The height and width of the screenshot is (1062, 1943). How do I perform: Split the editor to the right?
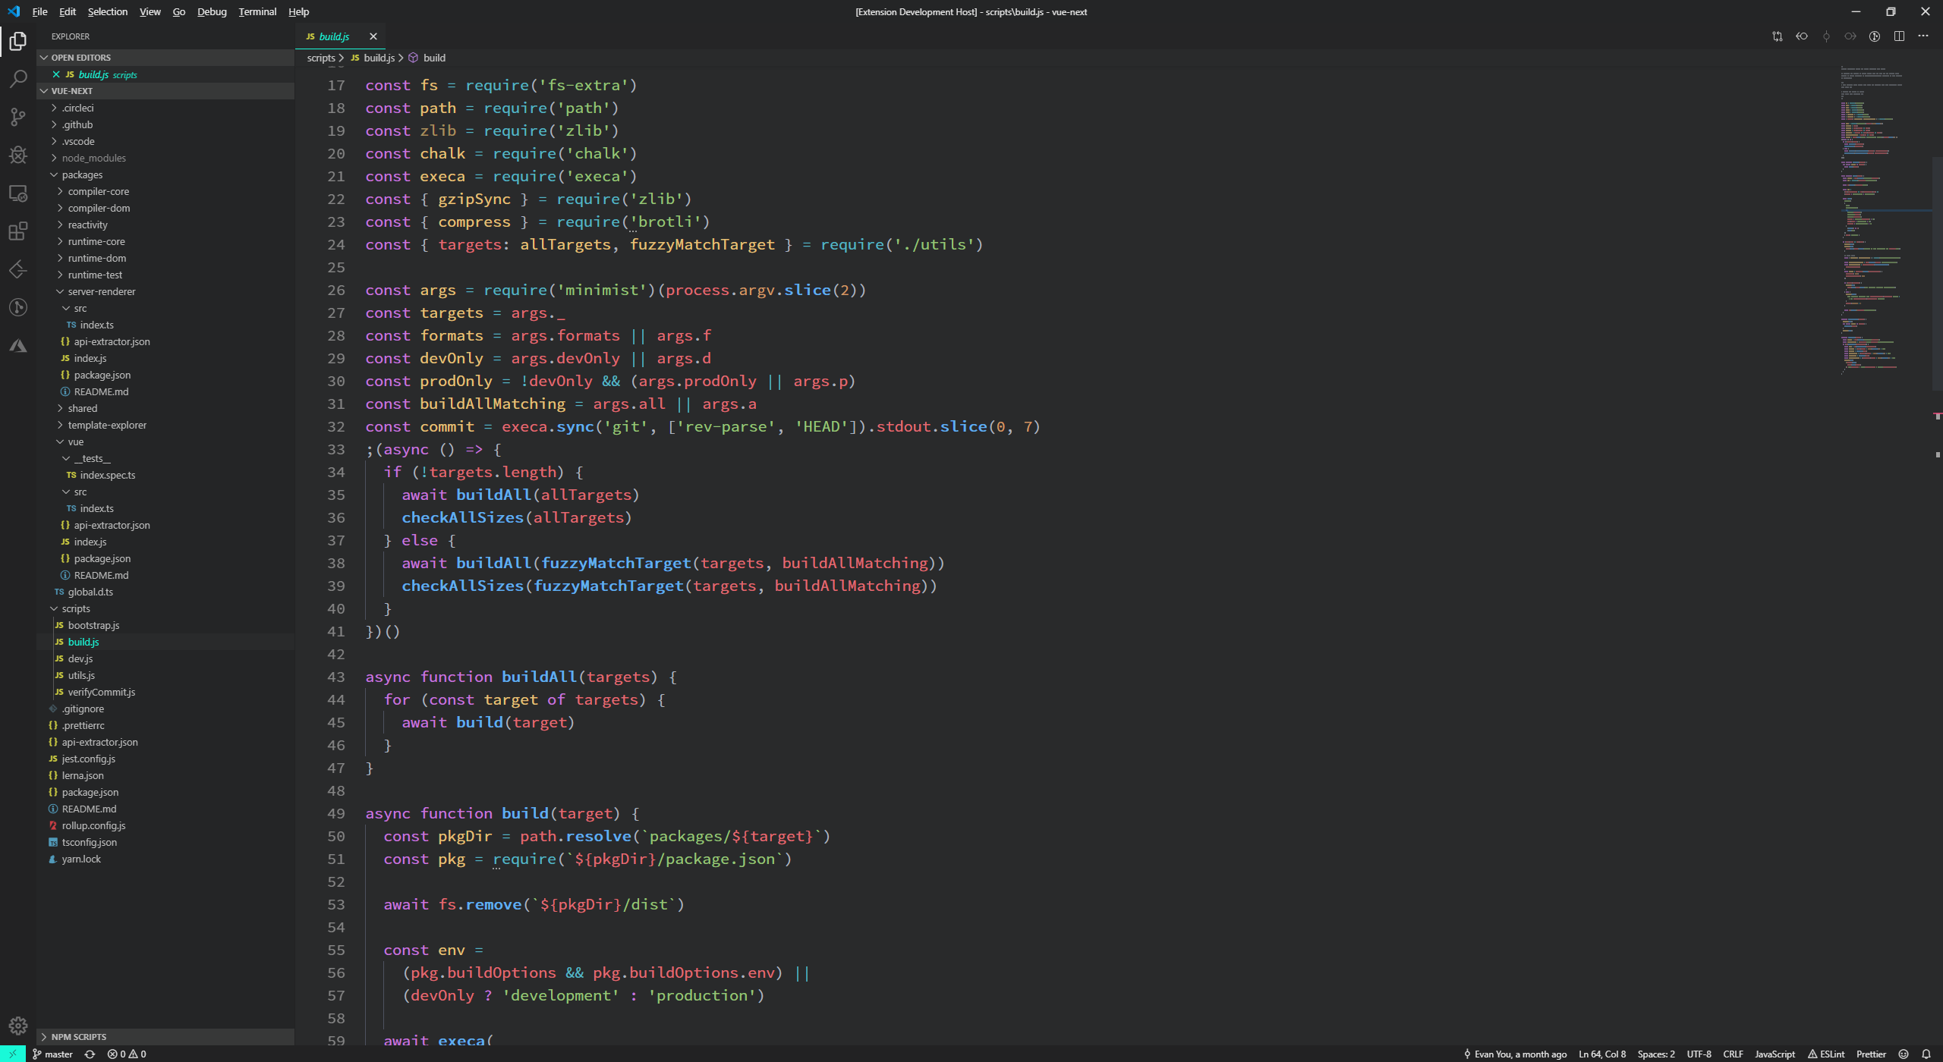tap(1899, 36)
